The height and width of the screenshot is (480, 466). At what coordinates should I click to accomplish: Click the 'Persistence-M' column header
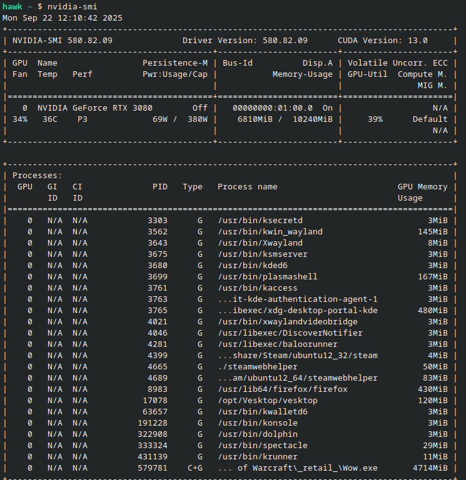tap(175, 63)
